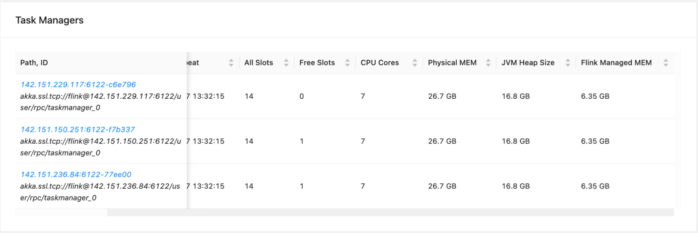Sort the table by Physical MEM
The width and height of the screenshot is (698, 233).
(488, 63)
